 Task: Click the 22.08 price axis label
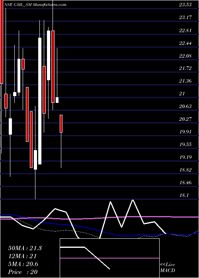click(185, 56)
